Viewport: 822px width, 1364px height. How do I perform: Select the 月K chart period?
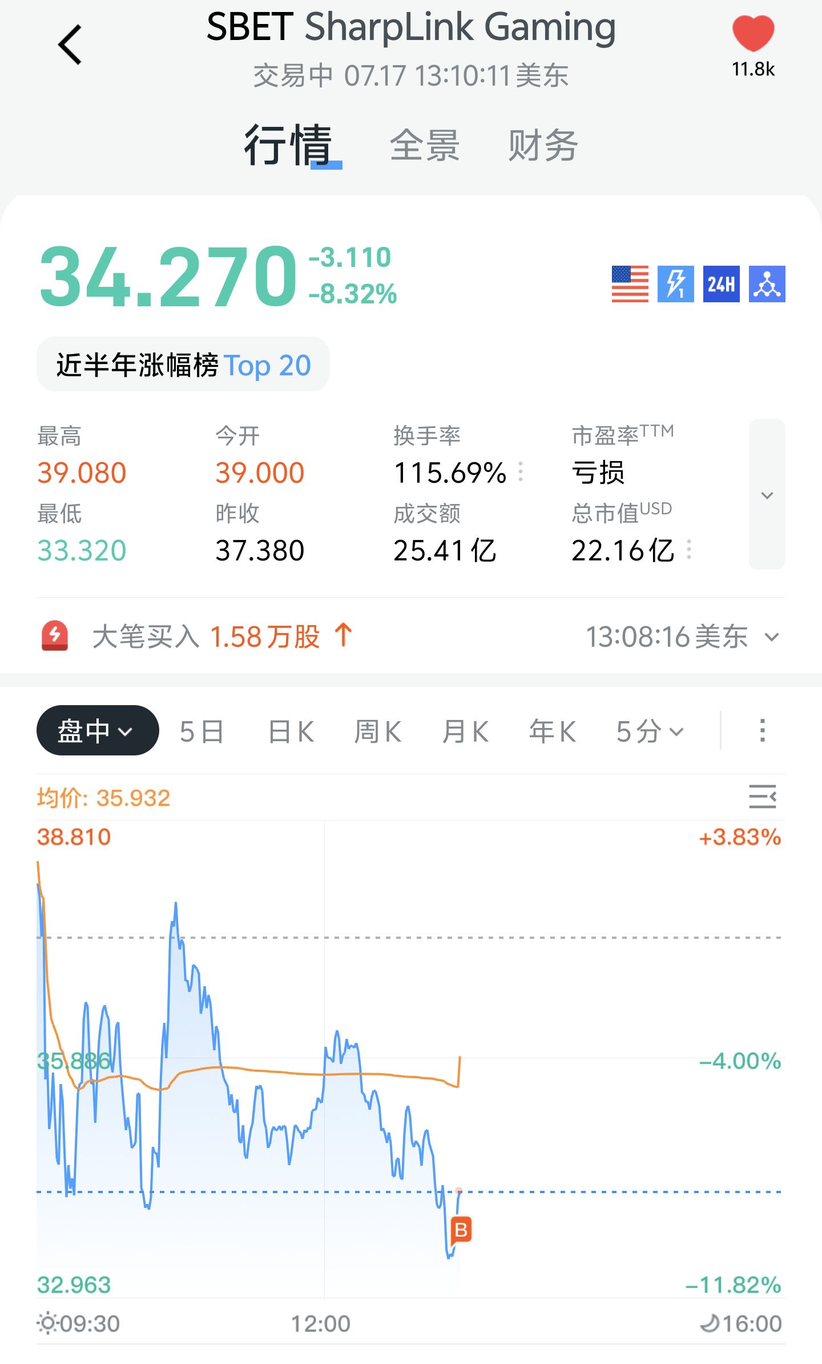click(465, 731)
